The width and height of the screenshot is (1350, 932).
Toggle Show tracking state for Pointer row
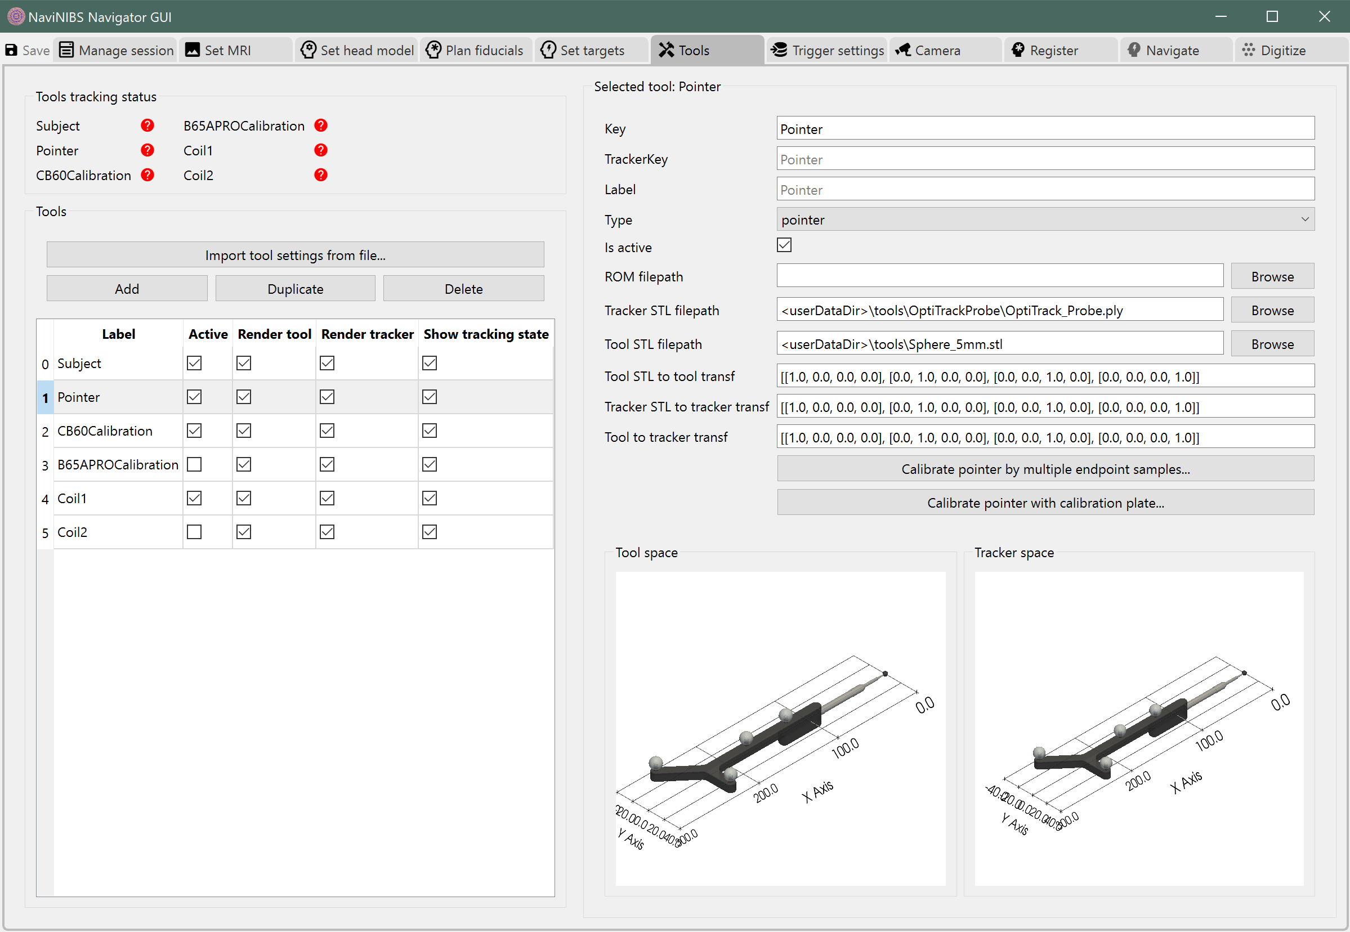click(430, 397)
